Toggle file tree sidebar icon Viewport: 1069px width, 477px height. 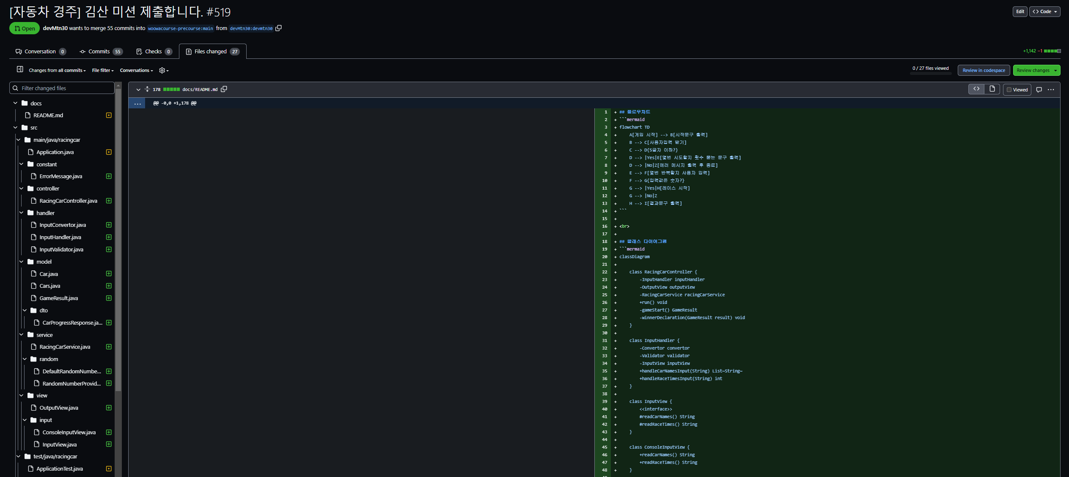[x=20, y=69]
